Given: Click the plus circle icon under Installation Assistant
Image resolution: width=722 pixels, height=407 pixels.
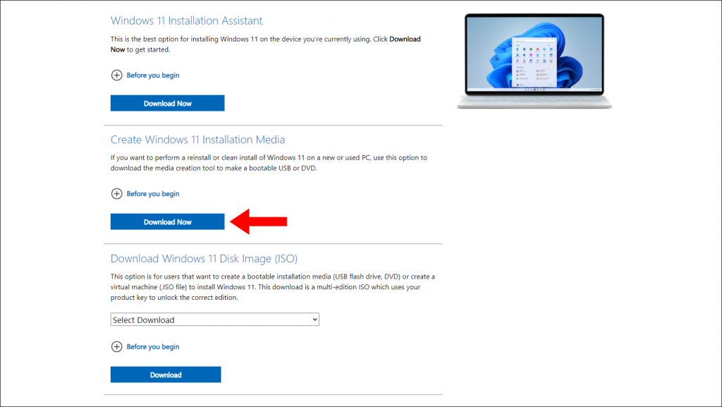Looking at the screenshot, I should pos(117,75).
